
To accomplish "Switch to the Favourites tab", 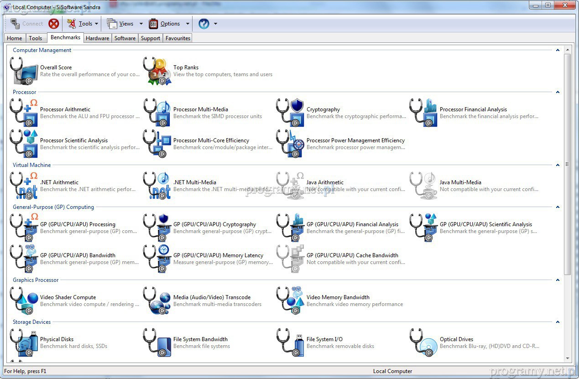I will [x=177, y=38].
